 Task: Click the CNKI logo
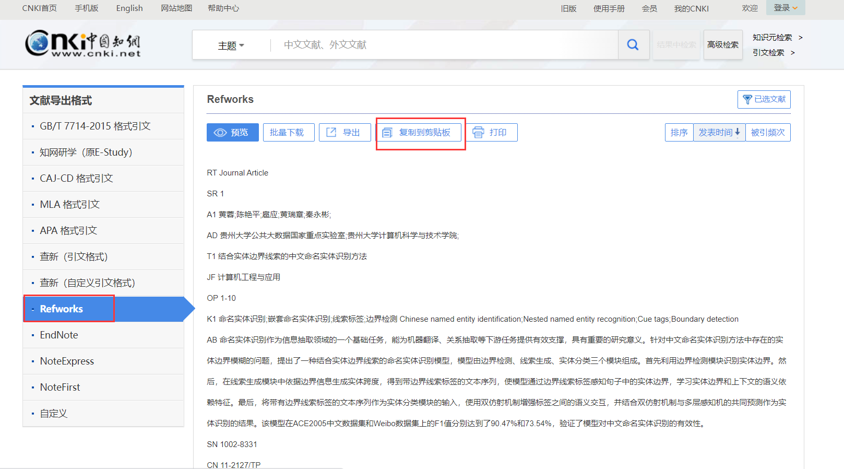(x=83, y=44)
